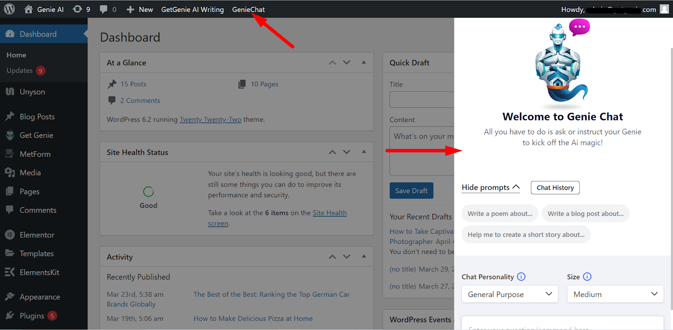
Task: Click the Save Draft button
Action: tap(411, 191)
